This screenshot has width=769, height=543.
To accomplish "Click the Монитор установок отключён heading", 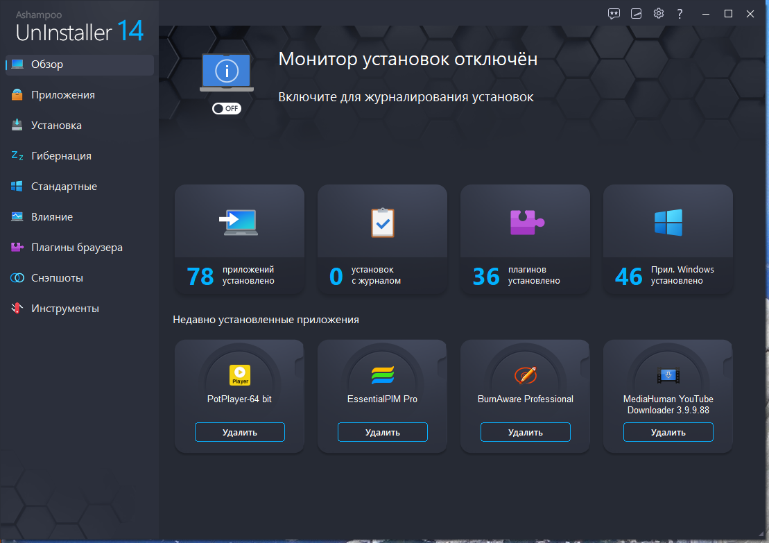I will pyautogui.click(x=408, y=60).
